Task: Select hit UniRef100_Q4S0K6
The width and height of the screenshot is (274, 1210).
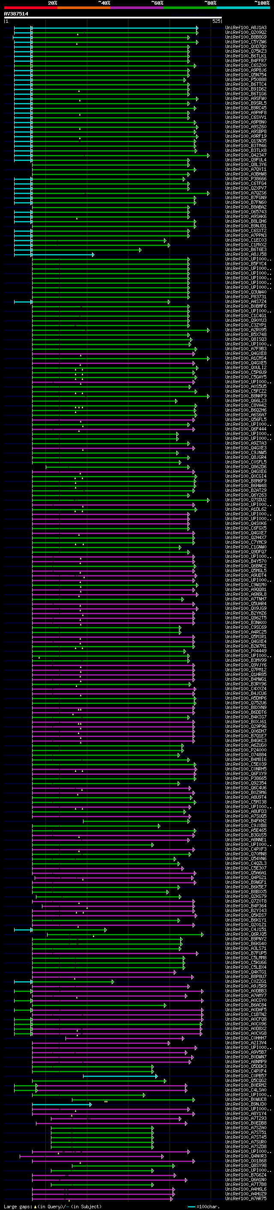Action: [246, 523]
